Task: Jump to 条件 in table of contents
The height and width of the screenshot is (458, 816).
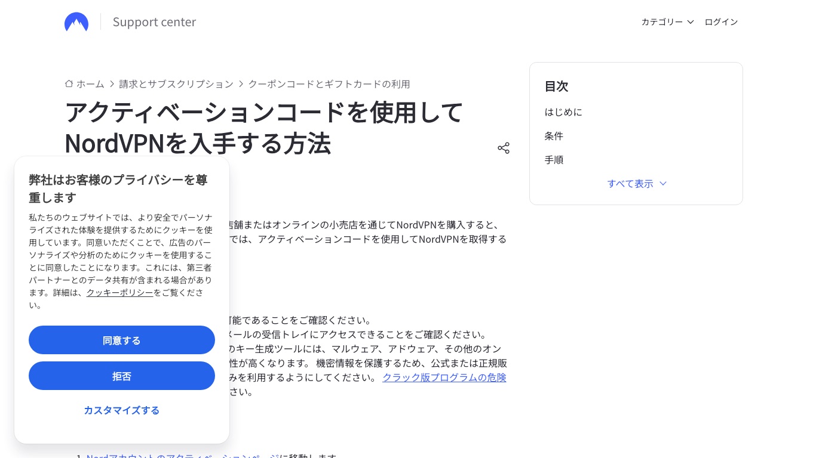Action: pos(554,136)
